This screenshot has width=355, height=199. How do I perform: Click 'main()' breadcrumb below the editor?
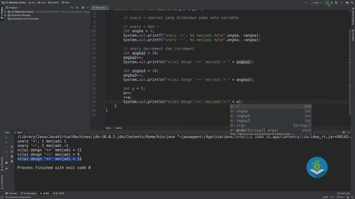pos(118,128)
